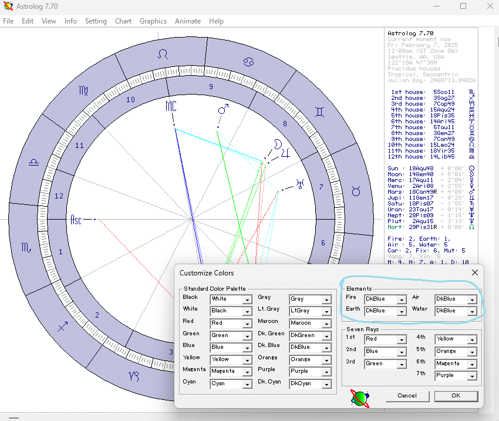The image size is (499, 421).
Task: Open the White color dropdown
Action: (247, 312)
